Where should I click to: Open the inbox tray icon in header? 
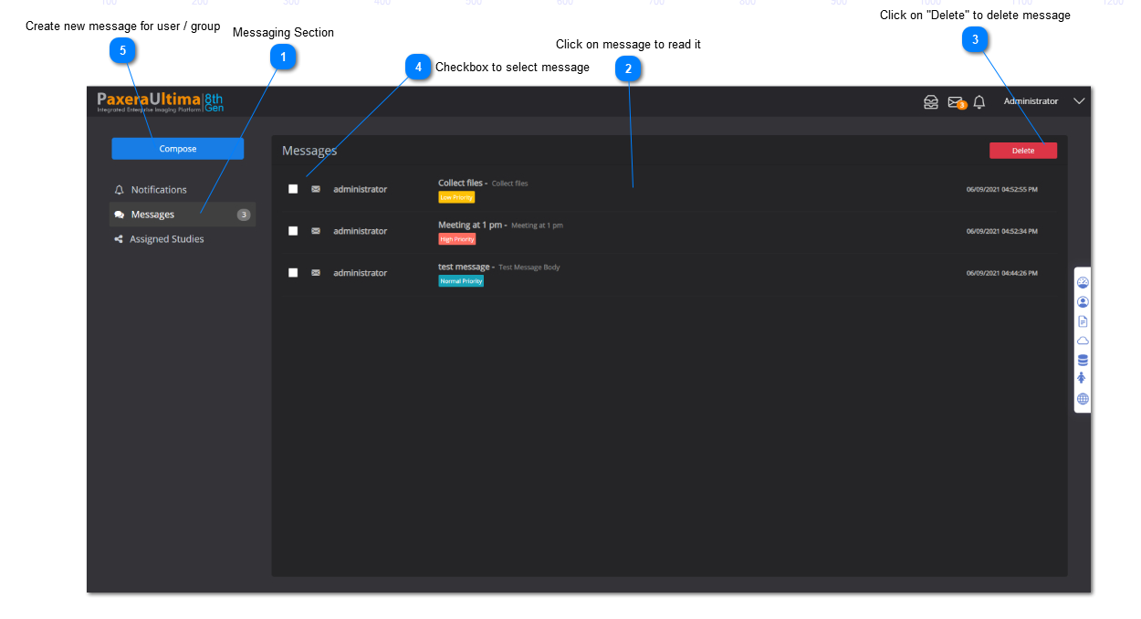click(x=930, y=102)
